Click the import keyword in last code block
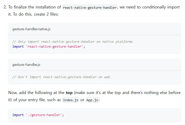 coord(18,115)
